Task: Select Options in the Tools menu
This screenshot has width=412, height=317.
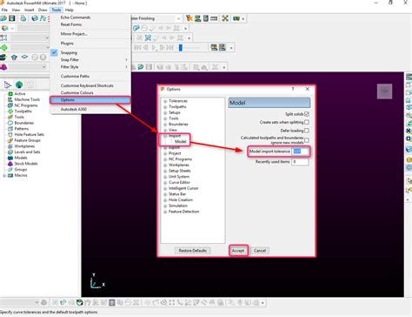Action: [90, 100]
